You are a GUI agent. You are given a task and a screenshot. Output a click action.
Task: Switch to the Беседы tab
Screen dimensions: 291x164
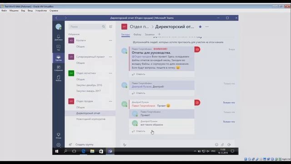pos(125,35)
